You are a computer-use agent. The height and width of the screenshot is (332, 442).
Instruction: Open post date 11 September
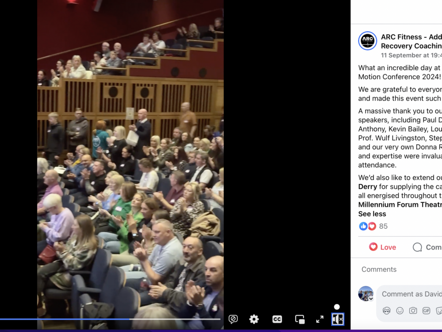pyautogui.click(x=411, y=55)
